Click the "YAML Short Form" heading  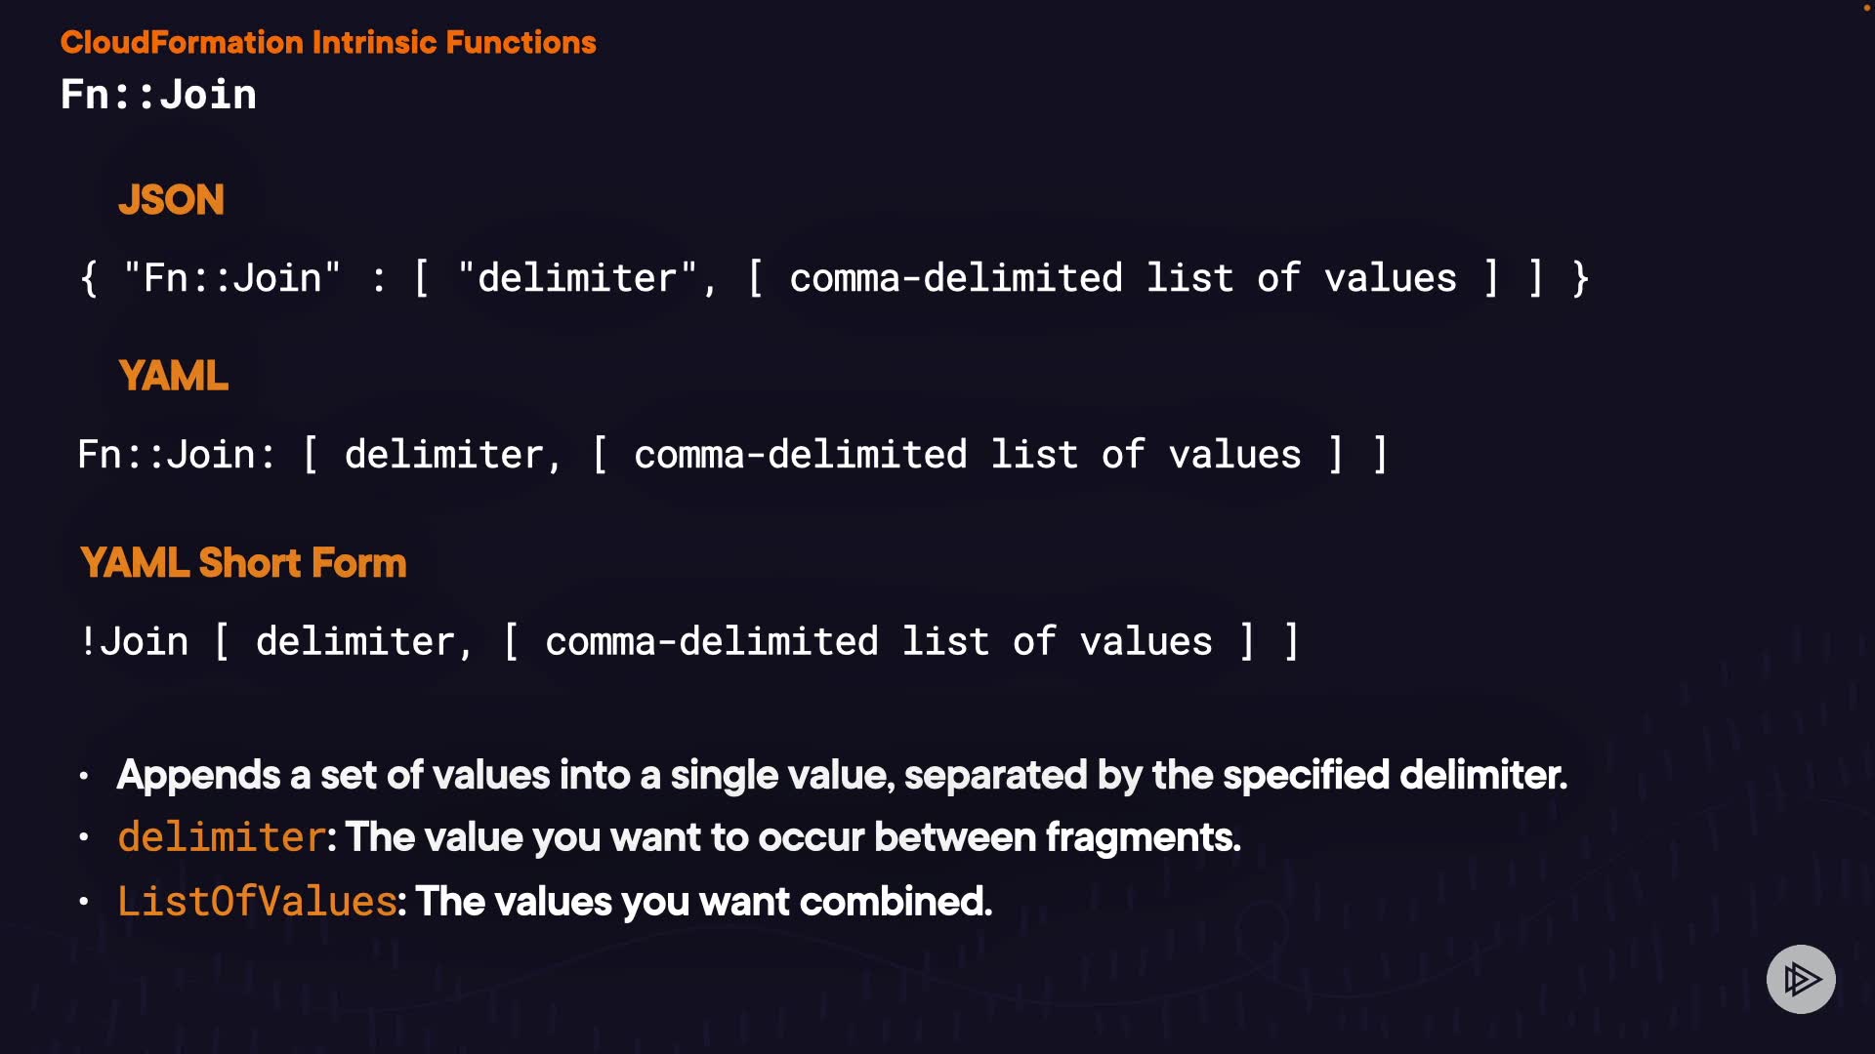coord(243,563)
